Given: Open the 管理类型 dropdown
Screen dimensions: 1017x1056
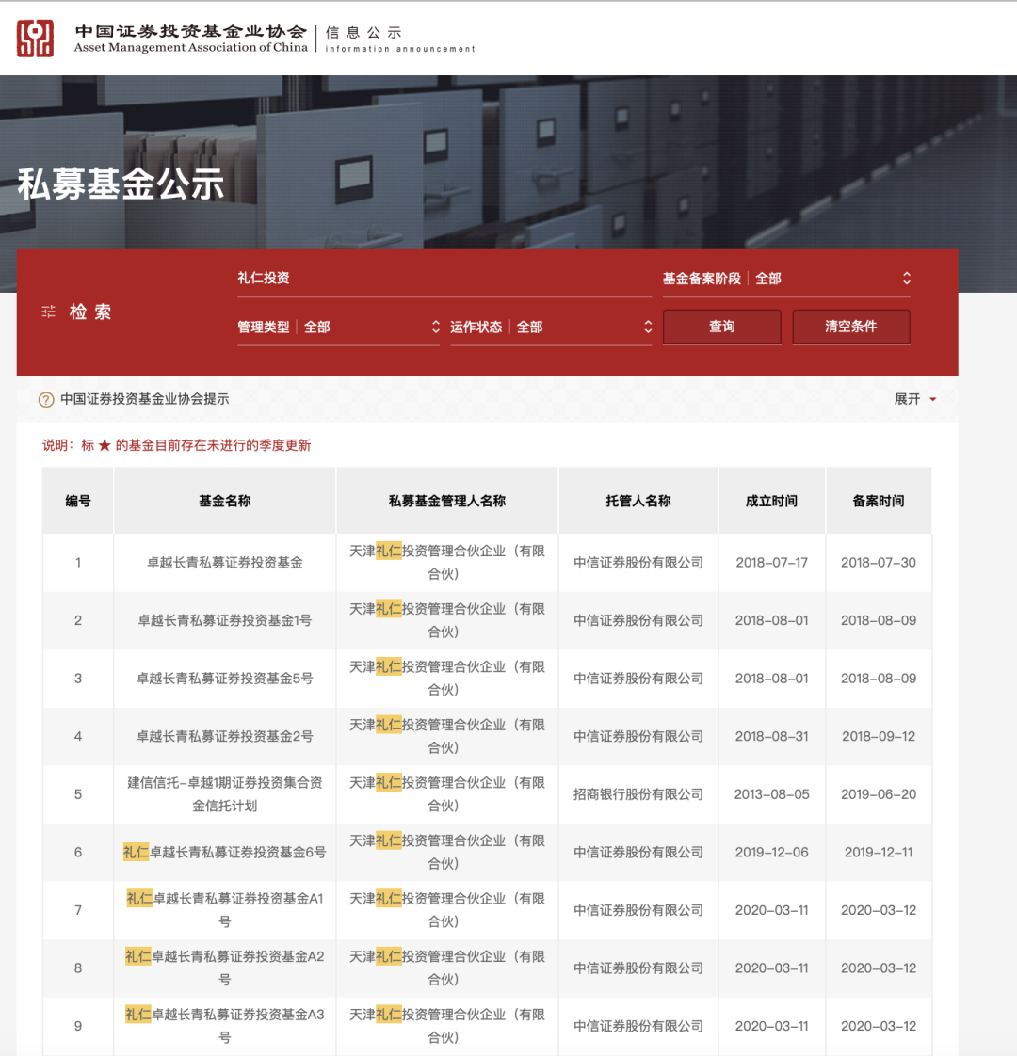Looking at the screenshot, I should (x=338, y=328).
